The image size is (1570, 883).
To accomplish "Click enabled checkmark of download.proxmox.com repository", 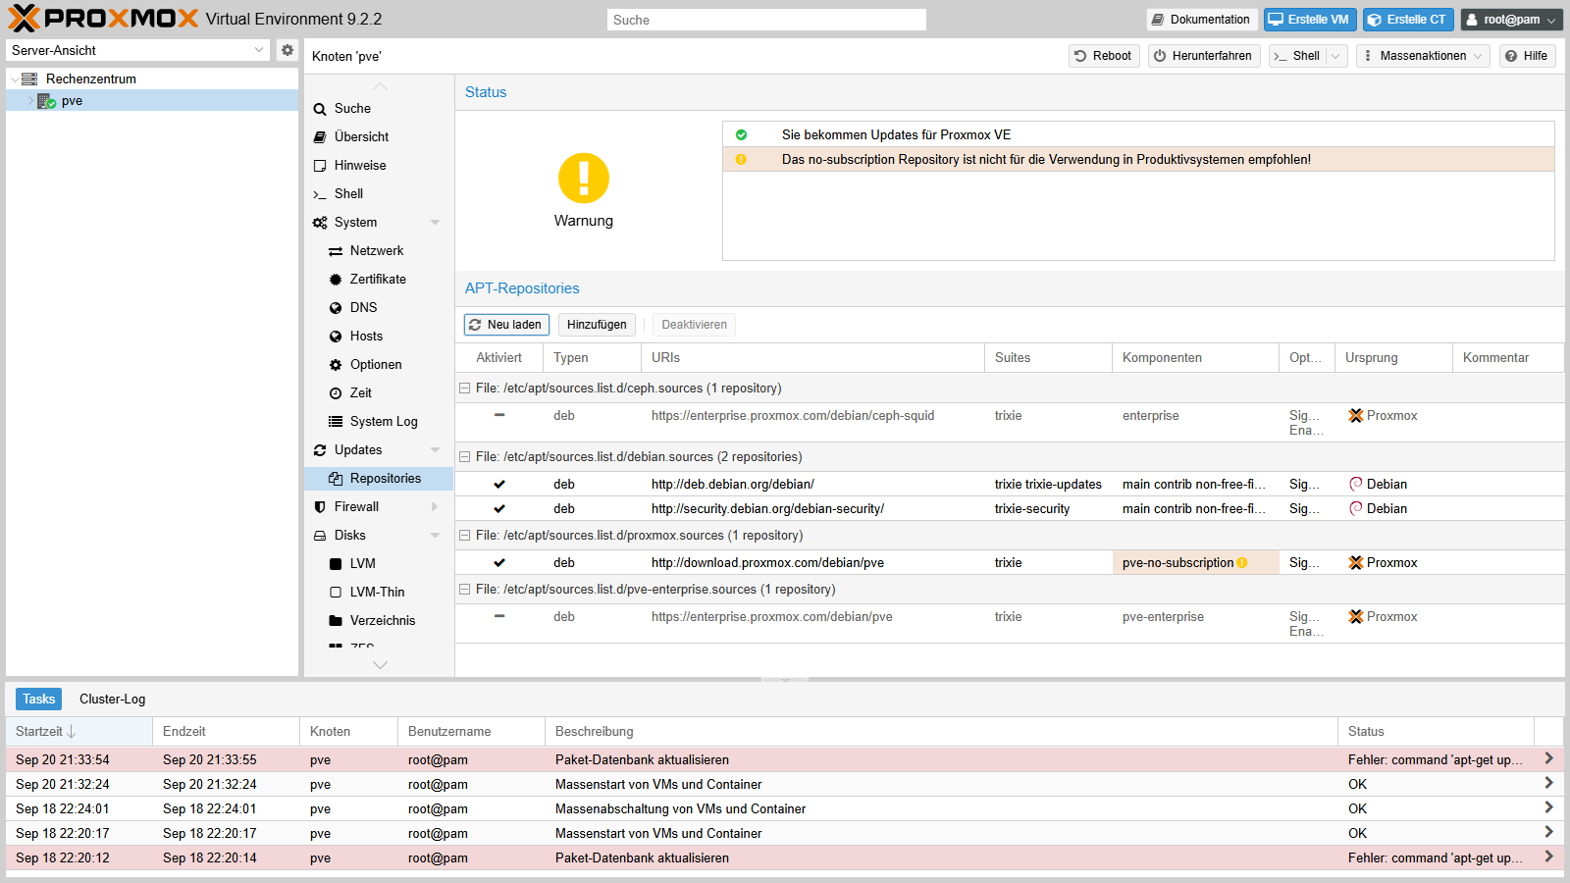I will 499,563.
